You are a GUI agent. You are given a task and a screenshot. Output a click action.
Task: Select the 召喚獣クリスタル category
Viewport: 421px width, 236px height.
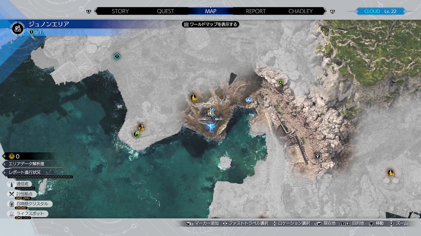coord(30,204)
